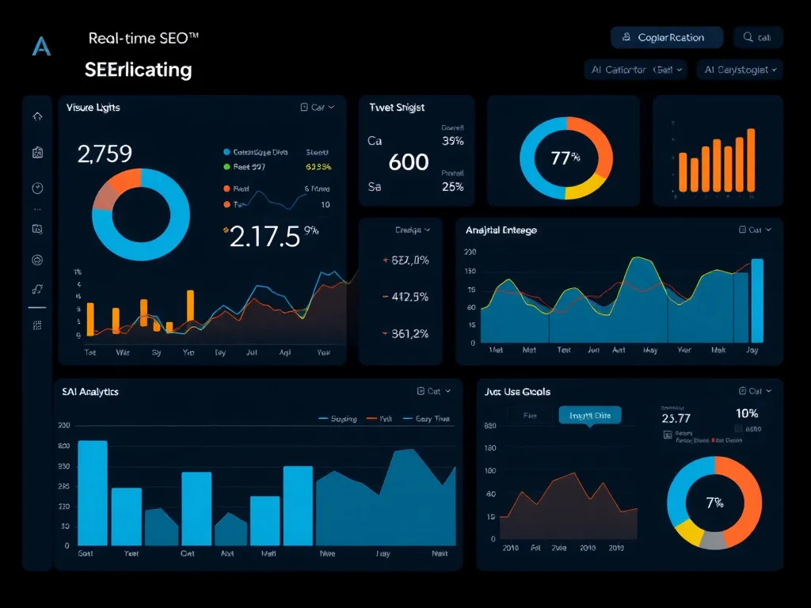Image resolution: width=811 pixels, height=608 pixels.
Task: Click the clock icon in Juc Use Gicols panel
Action: click(743, 391)
